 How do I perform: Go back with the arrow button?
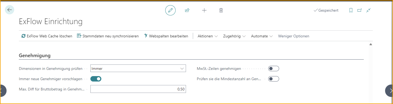pos(10,10)
